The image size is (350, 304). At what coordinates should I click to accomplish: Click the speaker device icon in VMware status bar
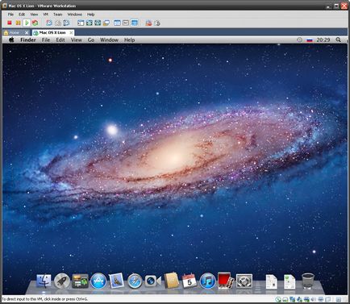point(314,299)
